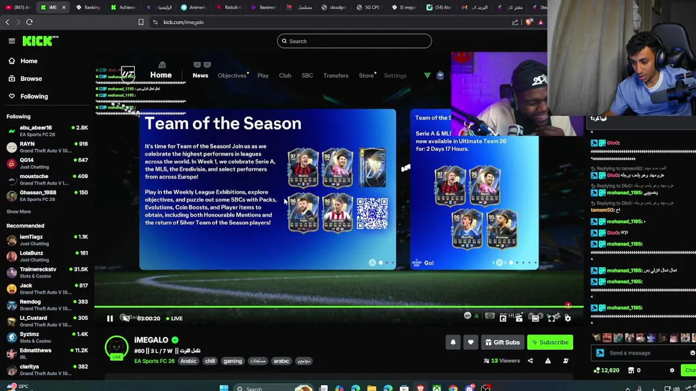Open the viewers list icon
This screenshot has height=391, width=696.
point(486,361)
